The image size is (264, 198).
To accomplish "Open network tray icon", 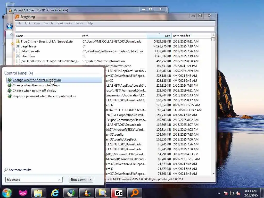I will tap(232, 193).
